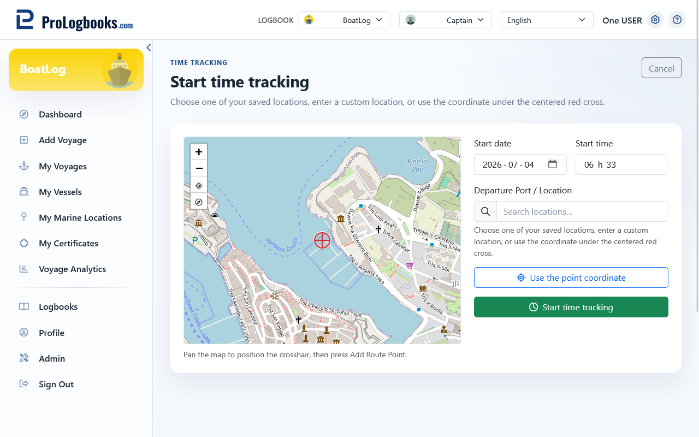Click the My Vessels ship icon

pyautogui.click(x=24, y=192)
